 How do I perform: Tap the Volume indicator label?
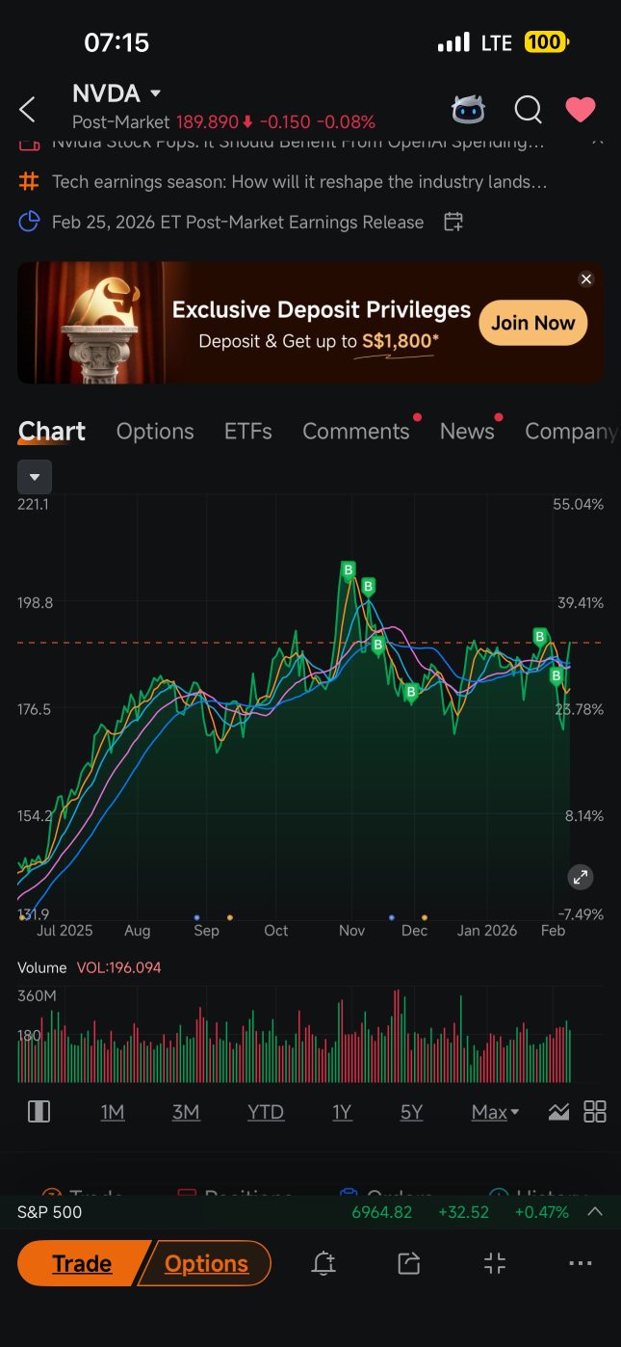tap(42, 967)
